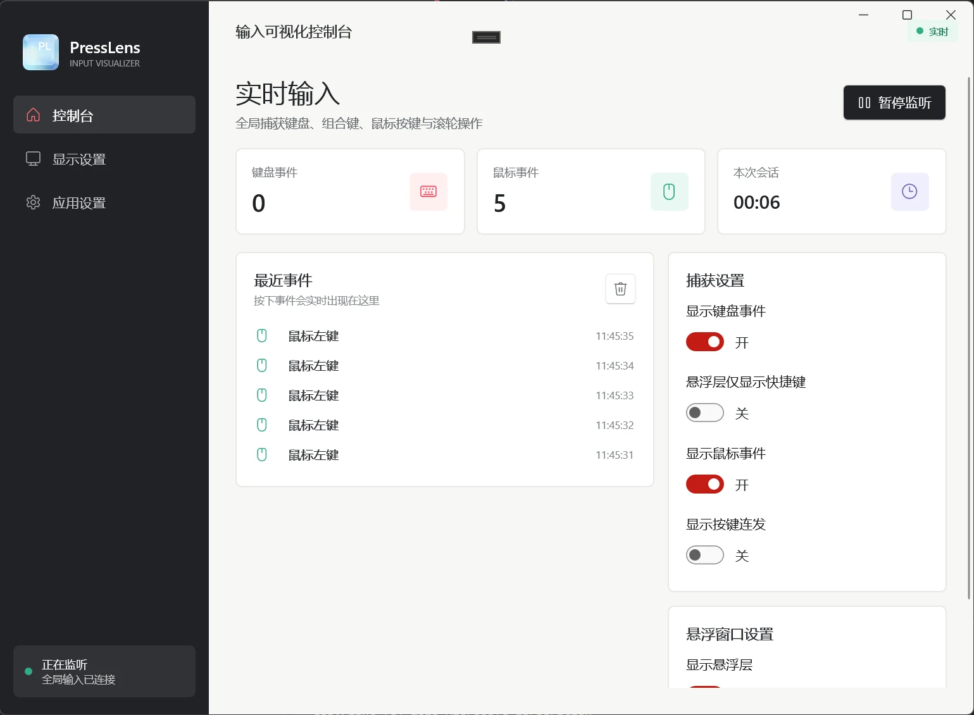Click the 正在监听 status card
974x715 pixels.
[x=104, y=671]
